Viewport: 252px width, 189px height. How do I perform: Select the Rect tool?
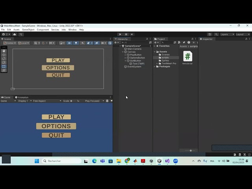click(4, 67)
